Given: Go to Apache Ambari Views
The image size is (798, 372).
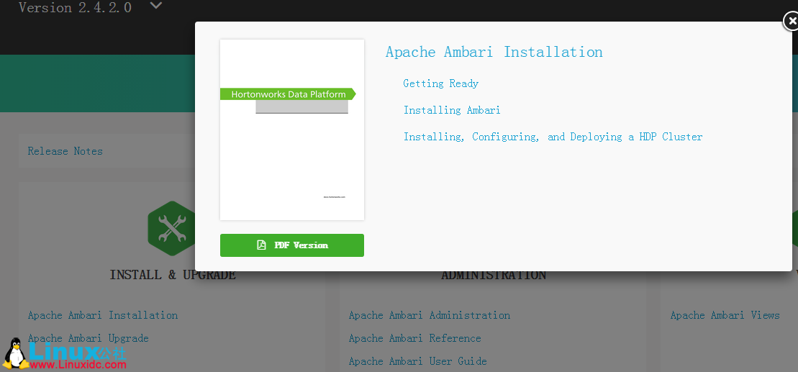Looking at the screenshot, I should [725, 315].
